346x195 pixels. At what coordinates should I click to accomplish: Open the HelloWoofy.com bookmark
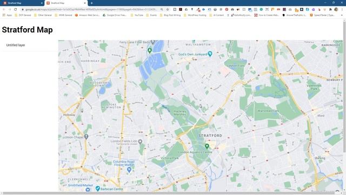(x=241, y=15)
